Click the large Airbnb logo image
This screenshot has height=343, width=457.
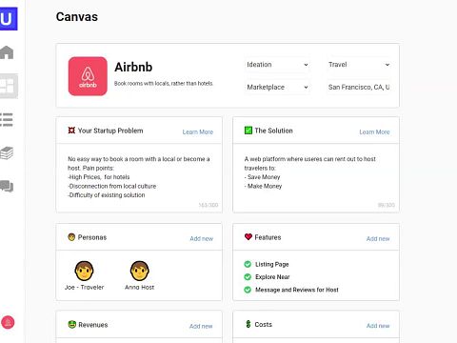(x=88, y=76)
